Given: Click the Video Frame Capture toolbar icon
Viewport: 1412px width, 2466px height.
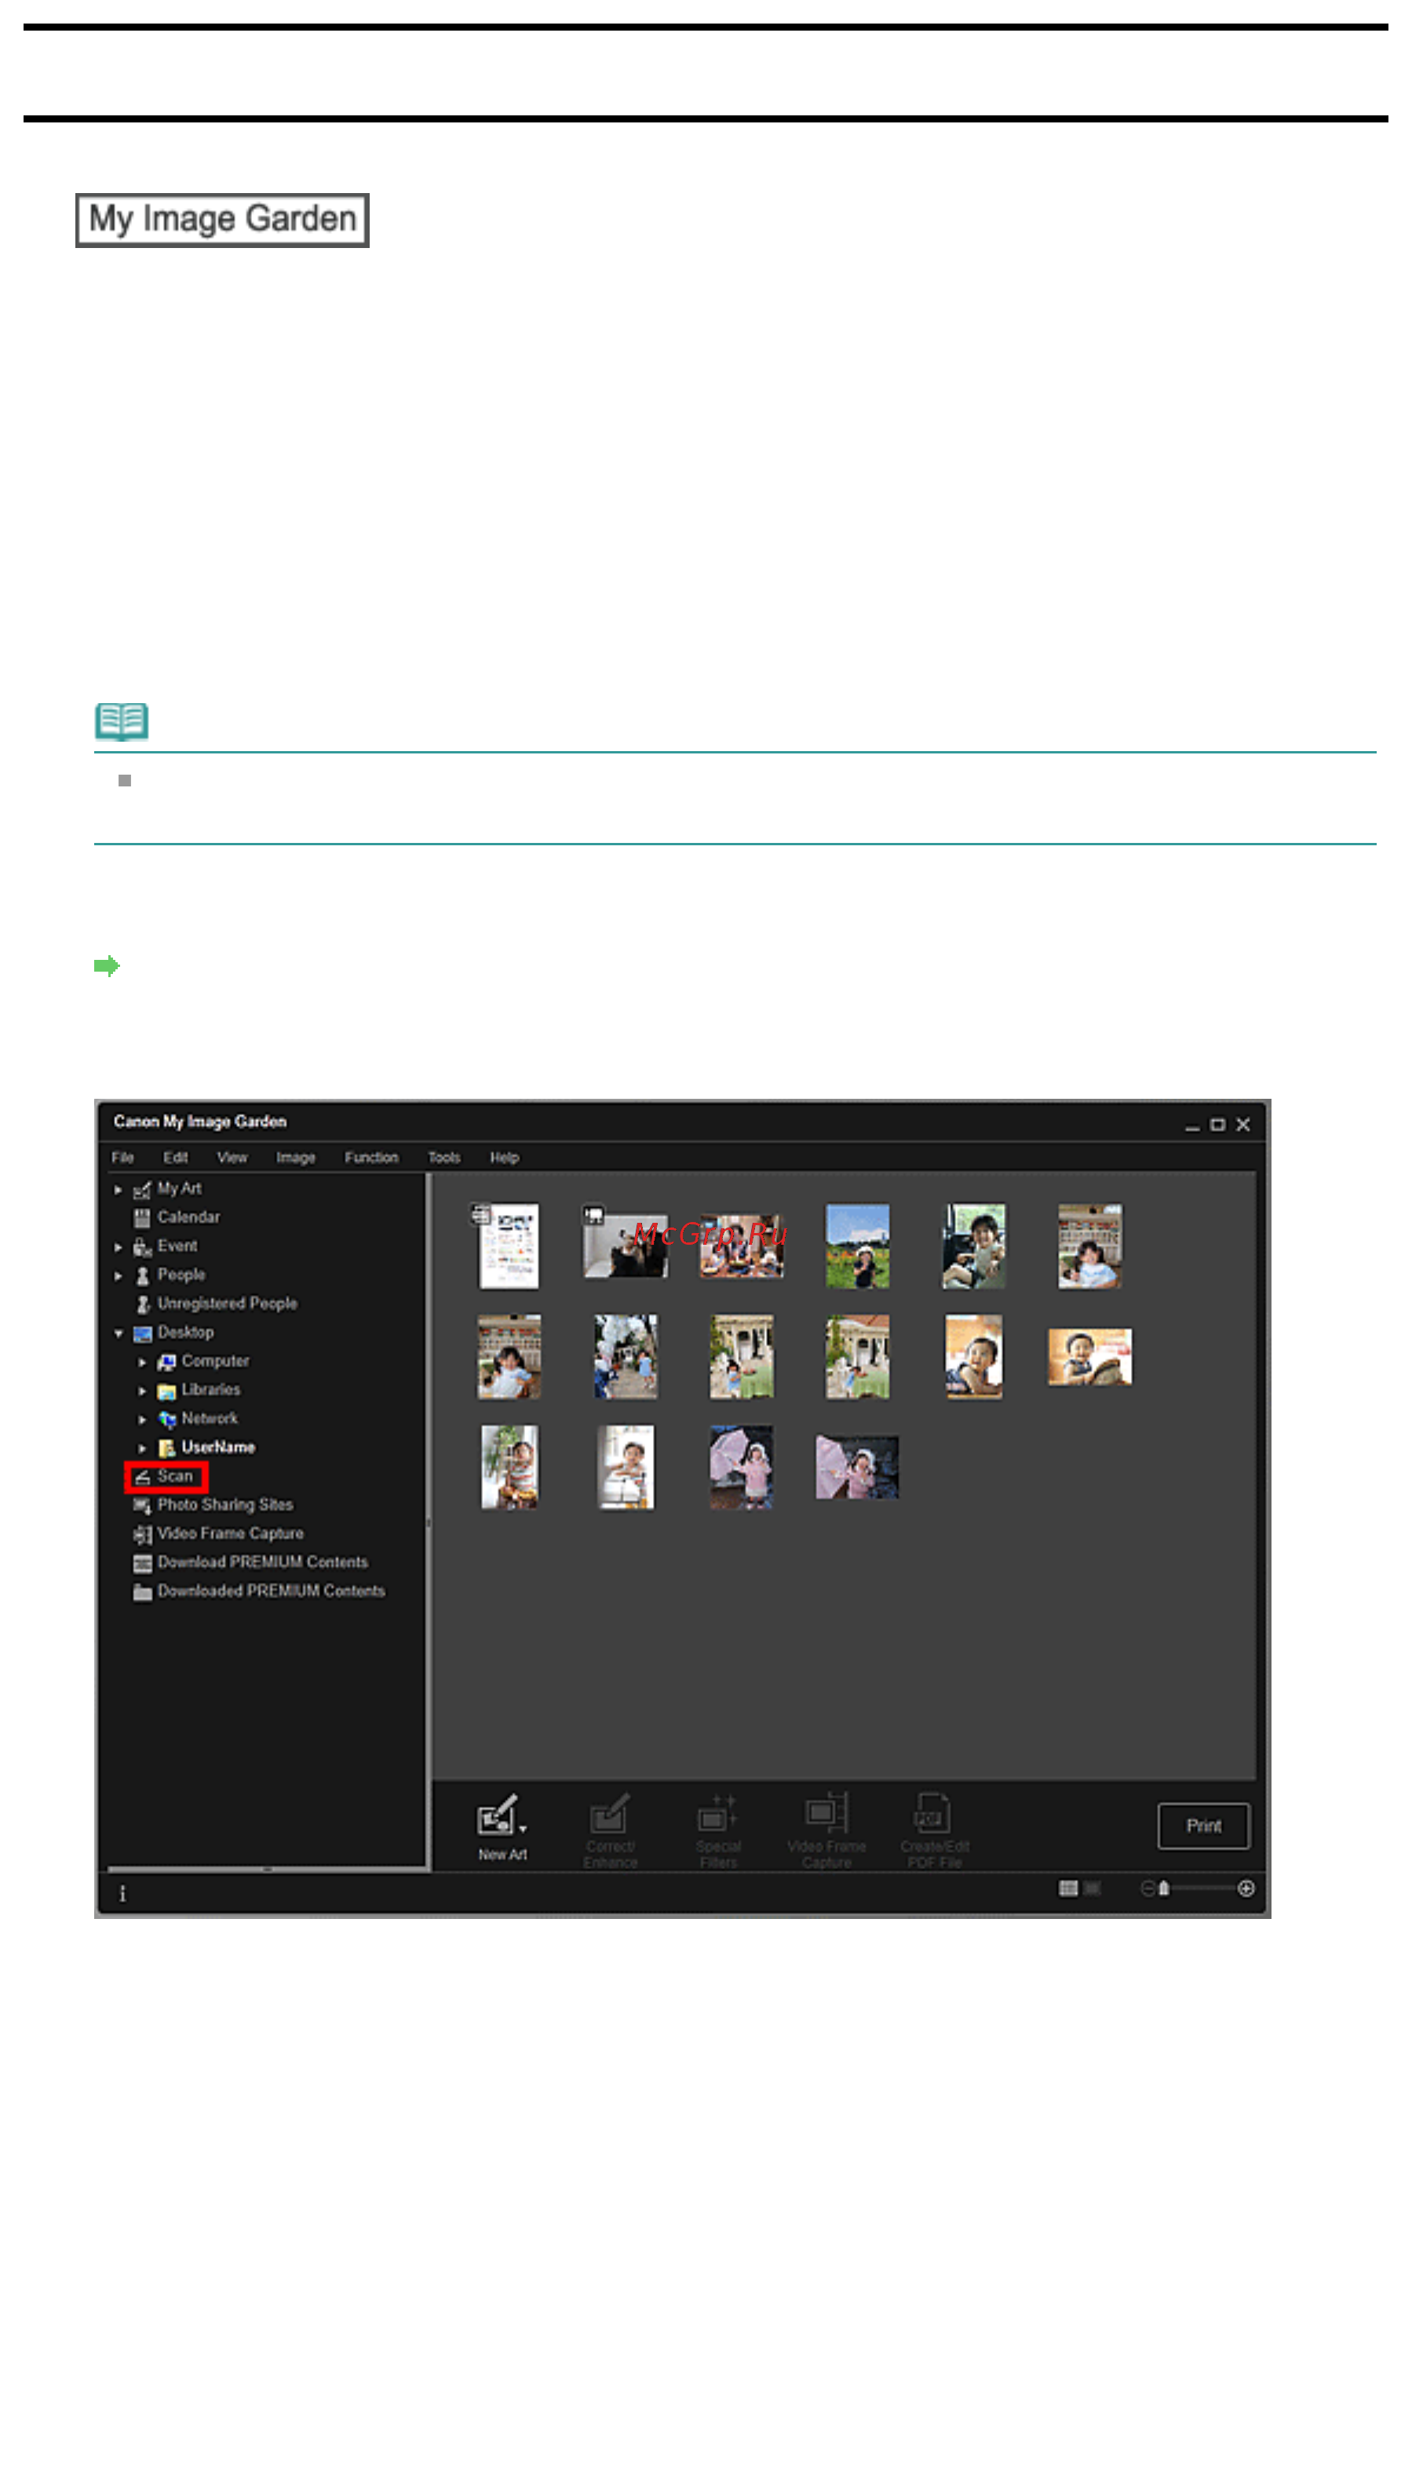Looking at the screenshot, I should (826, 1813).
